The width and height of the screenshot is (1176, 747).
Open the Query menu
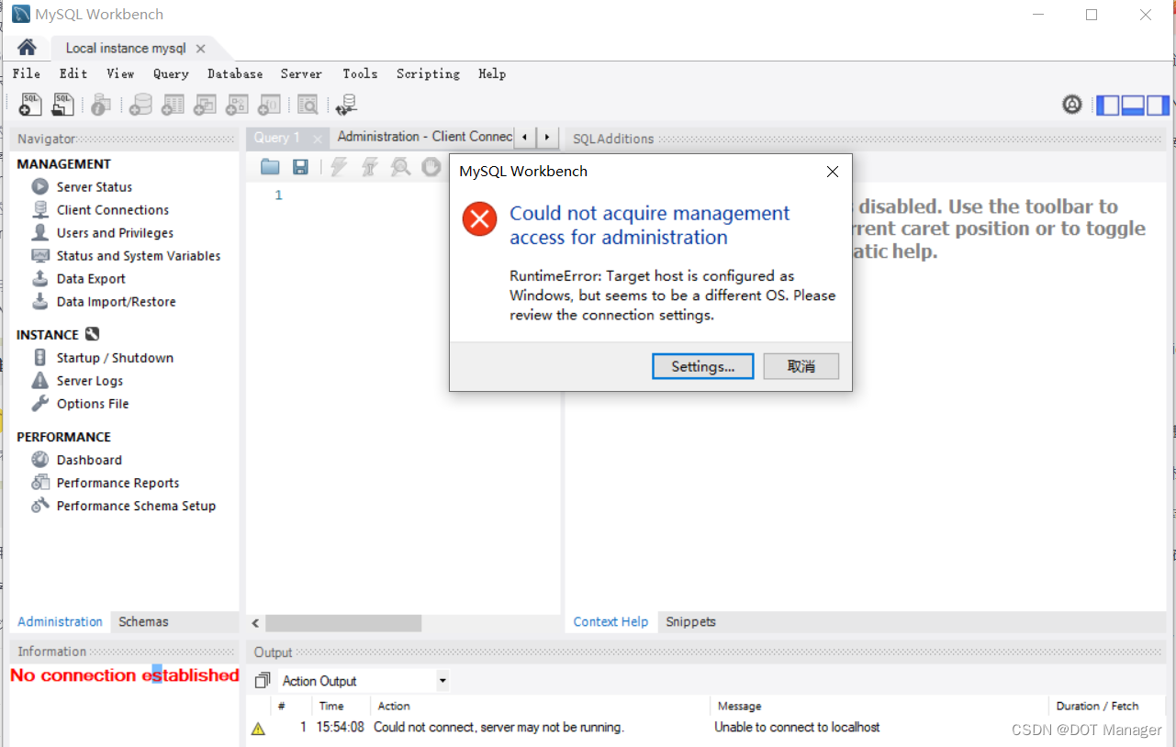pyautogui.click(x=171, y=73)
